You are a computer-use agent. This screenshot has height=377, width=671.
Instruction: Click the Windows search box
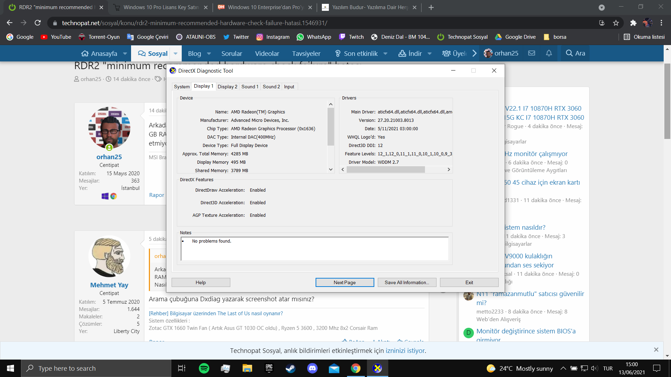point(96,368)
